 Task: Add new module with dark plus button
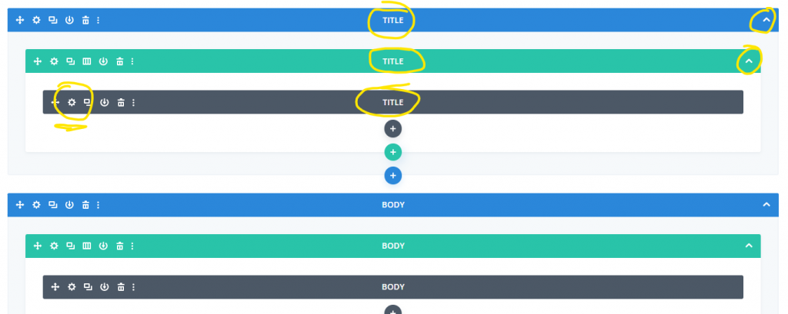pos(393,129)
